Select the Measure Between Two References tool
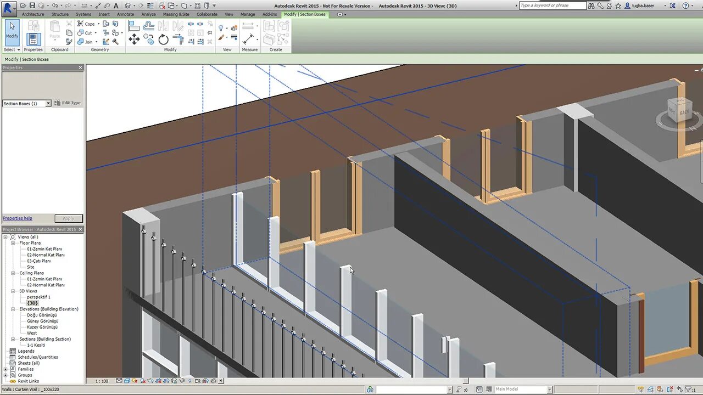The width and height of the screenshot is (703, 395). [x=249, y=26]
